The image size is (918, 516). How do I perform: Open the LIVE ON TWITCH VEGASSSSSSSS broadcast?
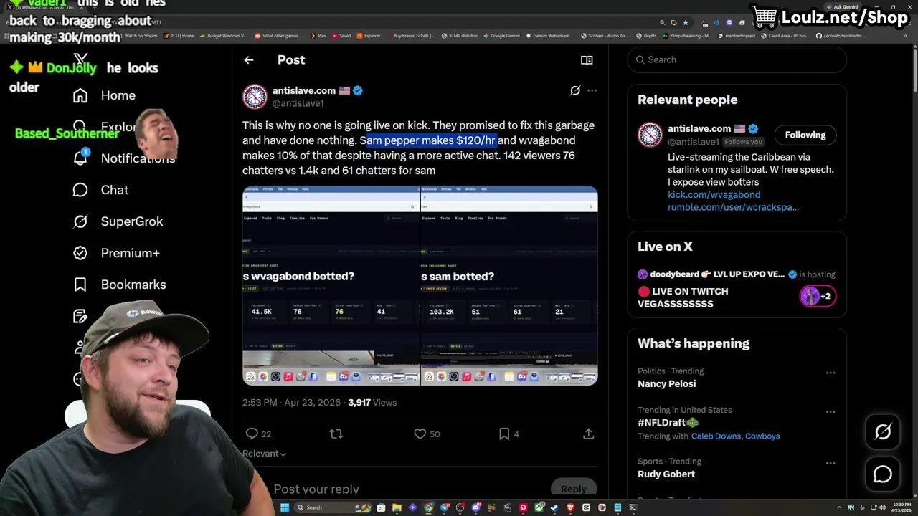[683, 297]
